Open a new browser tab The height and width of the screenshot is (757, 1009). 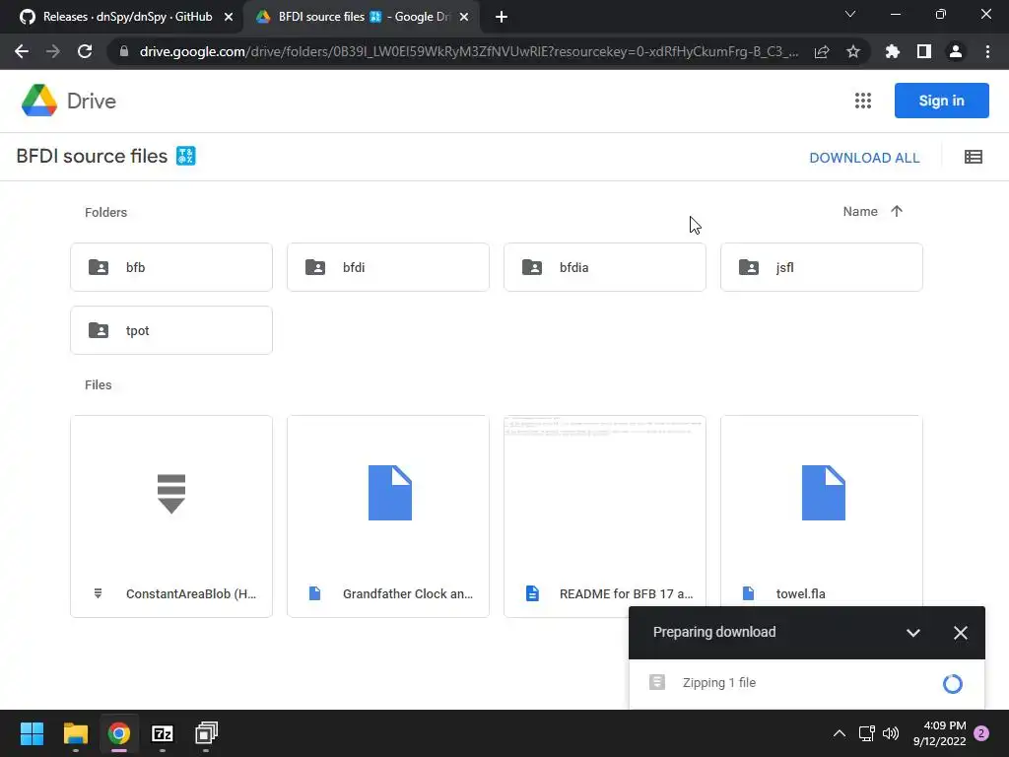[502, 17]
